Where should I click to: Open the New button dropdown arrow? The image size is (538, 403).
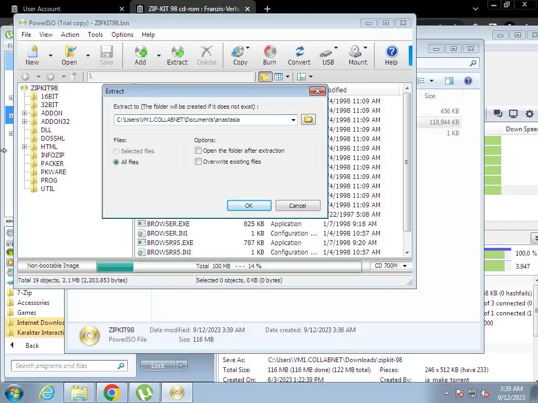(50, 56)
